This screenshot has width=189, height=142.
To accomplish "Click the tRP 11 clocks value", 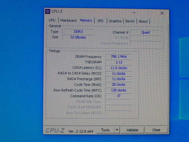I will pos(119,79).
